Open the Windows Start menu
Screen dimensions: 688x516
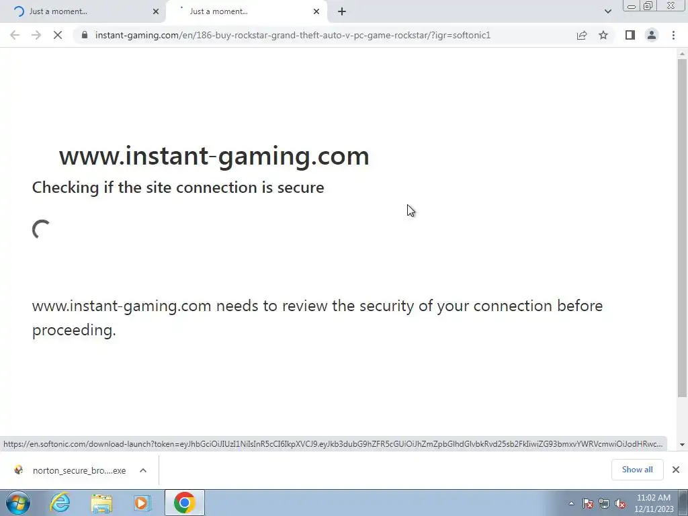[x=18, y=503]
